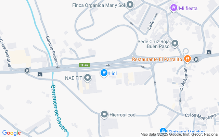Click bus stop icon beside El Parralito

pos(196,59)
